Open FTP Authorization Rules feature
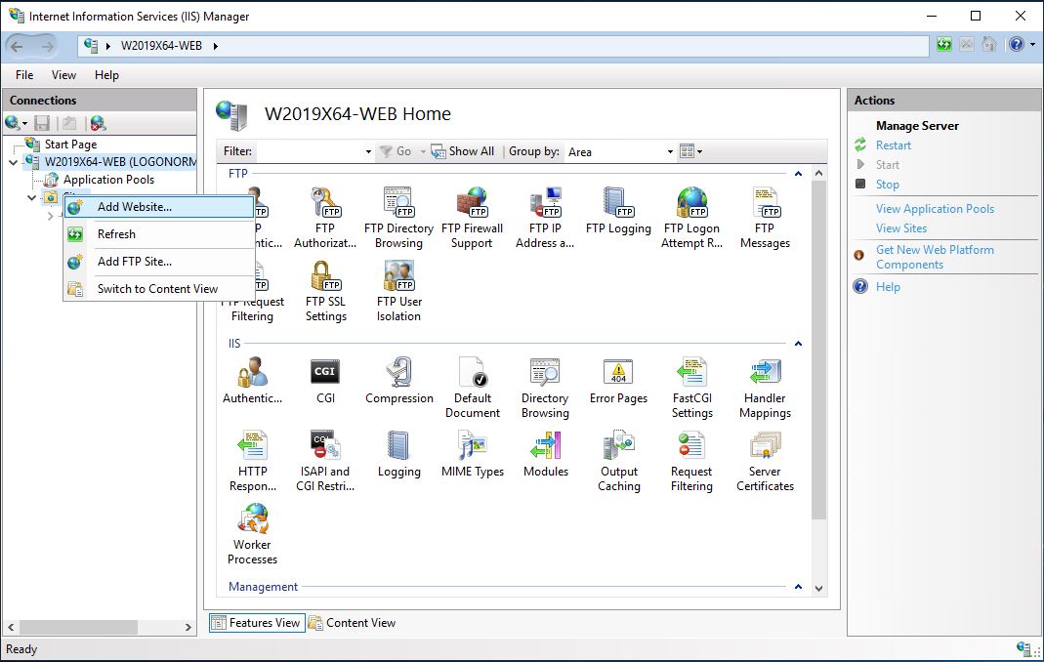The width and height of the screenshot is (1044, 662). pos(325,218)
